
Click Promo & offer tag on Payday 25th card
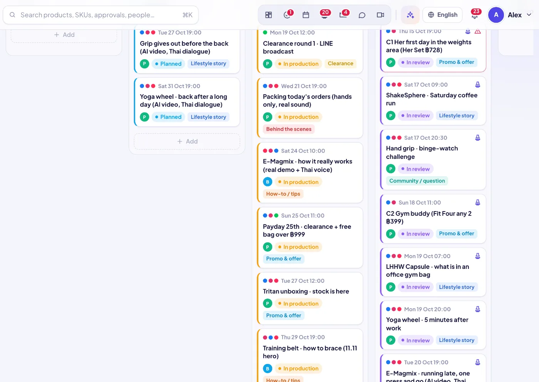pyautogui.click(x=284, y=259)
